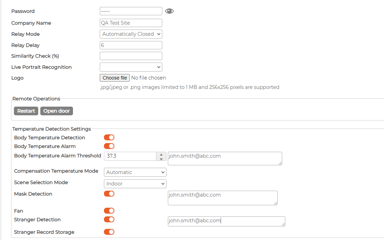Toggle Stranger Detection off
Screen dimensions: 384x240
tap(109, 220)
